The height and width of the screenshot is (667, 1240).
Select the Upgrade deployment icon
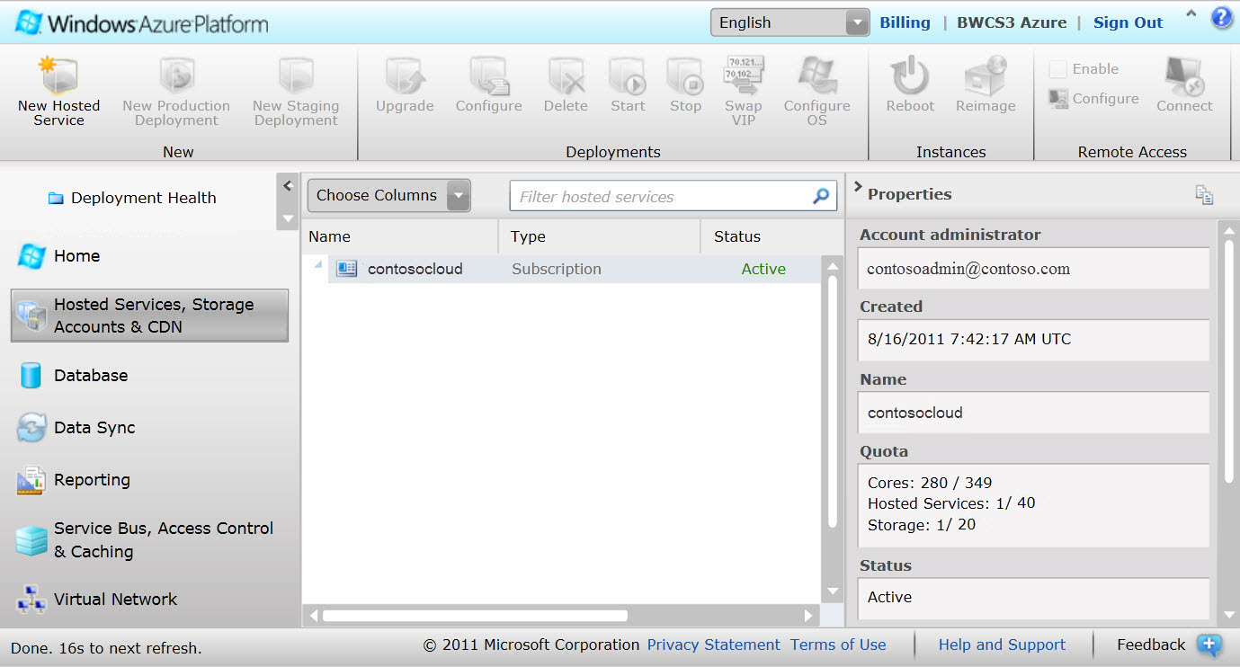point(405,76)
